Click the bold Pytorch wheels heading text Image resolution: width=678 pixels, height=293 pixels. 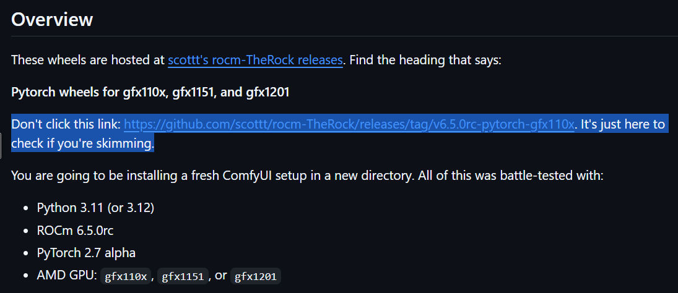pos(150,92)
